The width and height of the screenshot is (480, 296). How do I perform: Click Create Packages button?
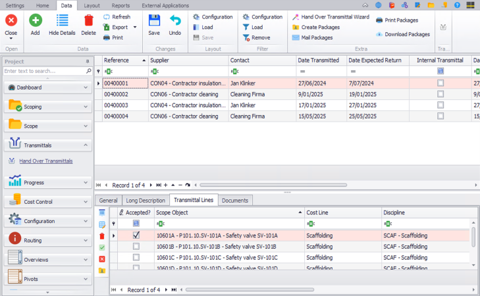(x=320, y=28)
